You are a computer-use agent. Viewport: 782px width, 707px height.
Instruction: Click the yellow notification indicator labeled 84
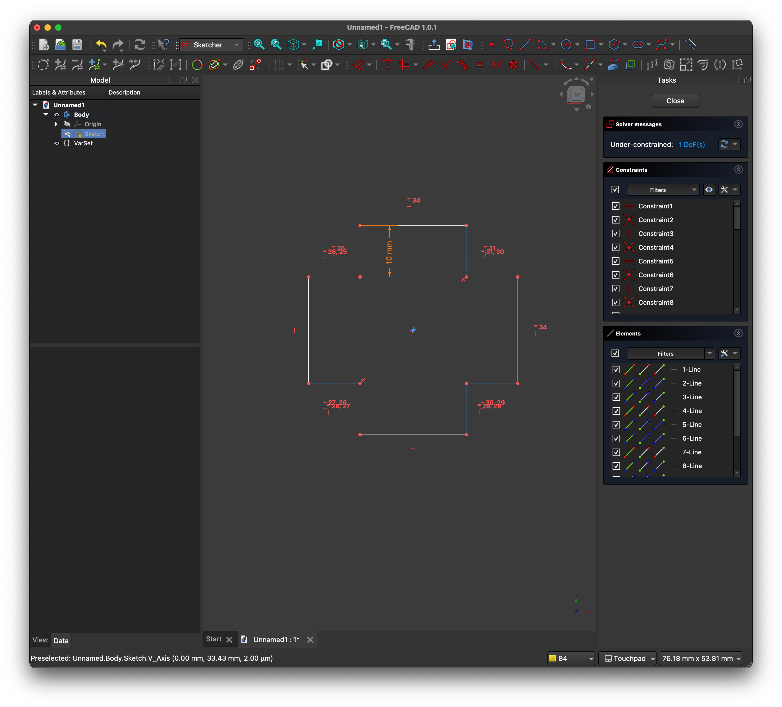570,659
